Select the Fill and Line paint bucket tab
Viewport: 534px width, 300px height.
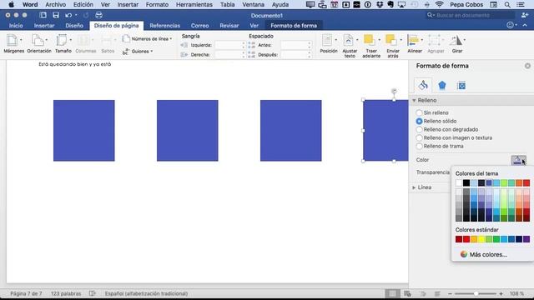[423, 85]
